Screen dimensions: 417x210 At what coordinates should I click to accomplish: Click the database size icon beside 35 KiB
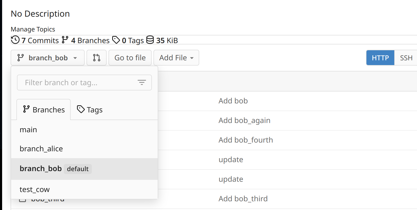click(x=150, y=40)
